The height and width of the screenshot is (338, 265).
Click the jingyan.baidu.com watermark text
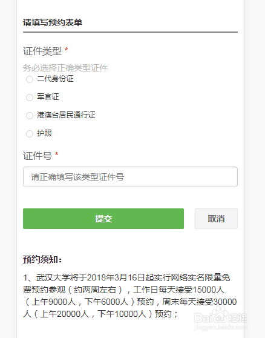point(220,327)
